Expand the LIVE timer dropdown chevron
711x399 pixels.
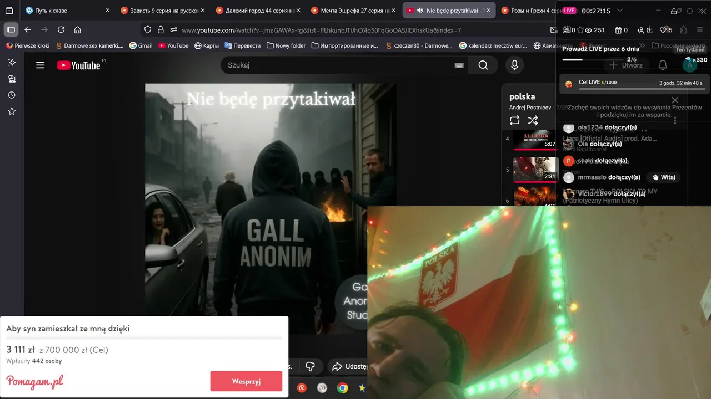coord(620,11)
